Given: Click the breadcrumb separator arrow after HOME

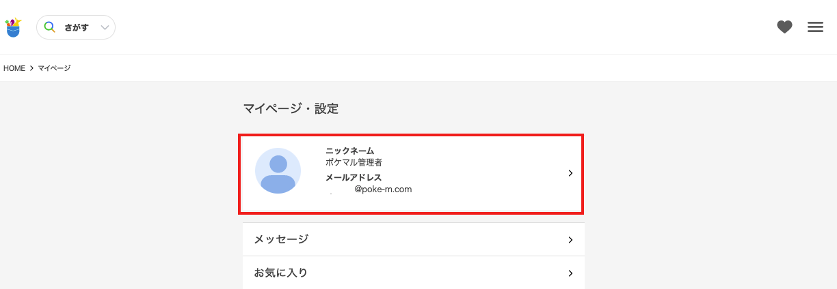Looking at the screenshot, I should tap(31, 68).
